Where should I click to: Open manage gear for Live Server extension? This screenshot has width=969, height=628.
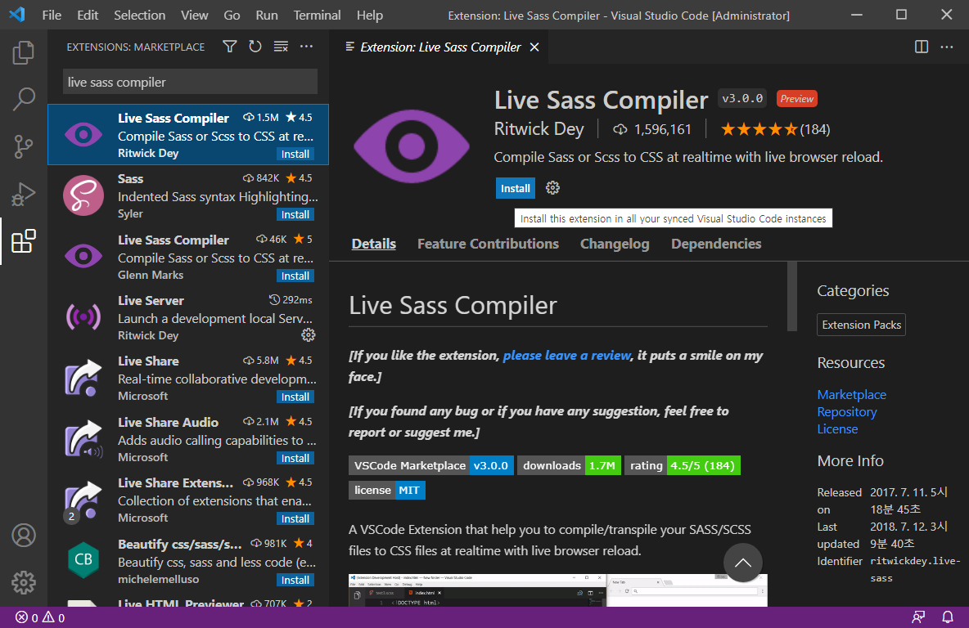coord(308,334)
